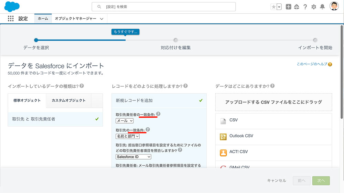Click the CSV file drop zone
Image resolution: width=344 pixels, height=193 pixels.
pyautogui.click(x=273, y=102)
